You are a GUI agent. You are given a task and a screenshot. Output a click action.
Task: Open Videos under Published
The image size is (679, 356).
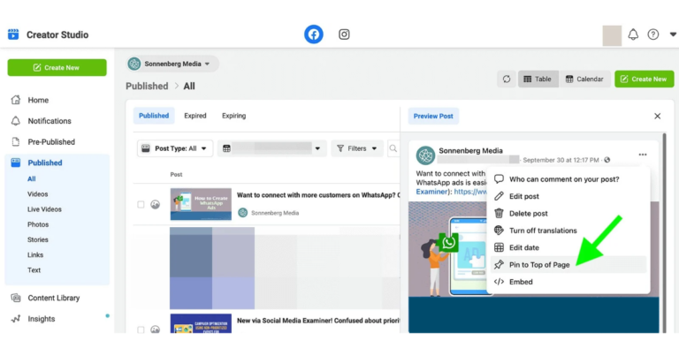point(38,194)
